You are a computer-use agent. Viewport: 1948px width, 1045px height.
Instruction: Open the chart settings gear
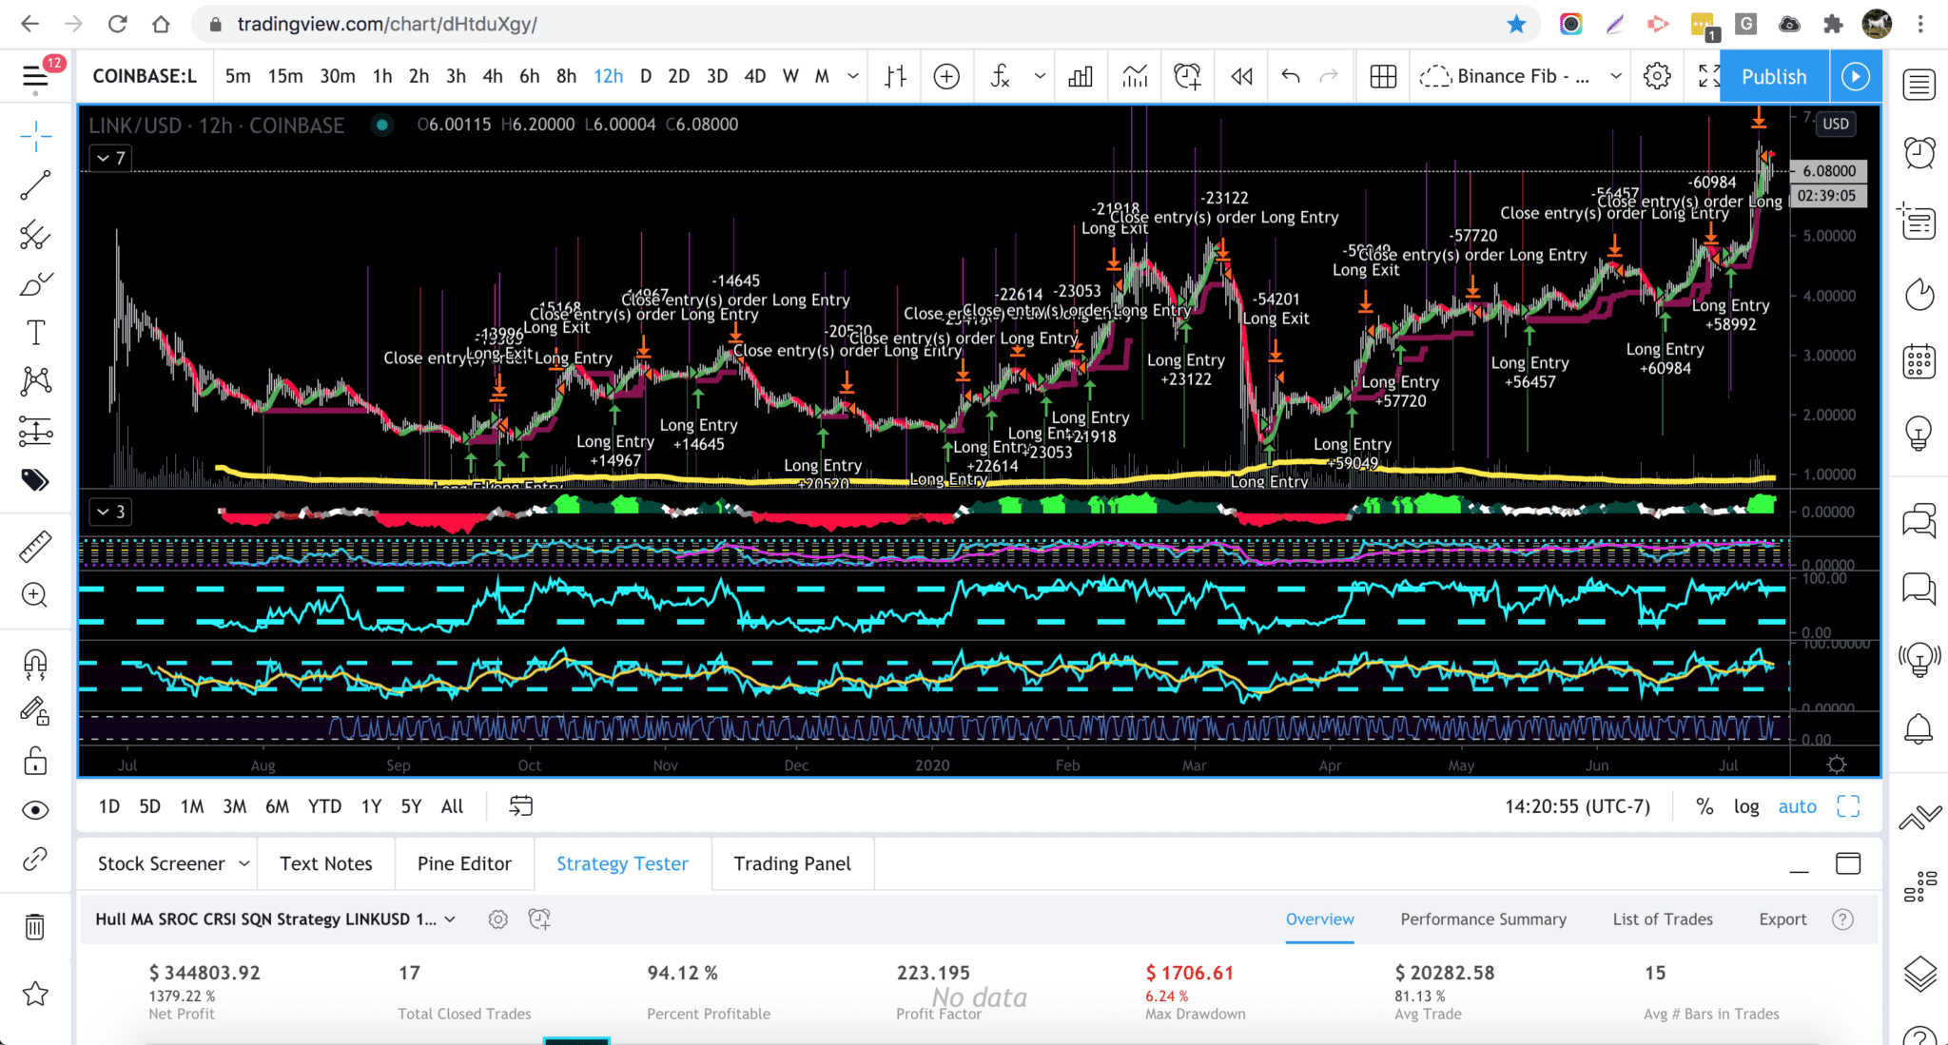1657,76
